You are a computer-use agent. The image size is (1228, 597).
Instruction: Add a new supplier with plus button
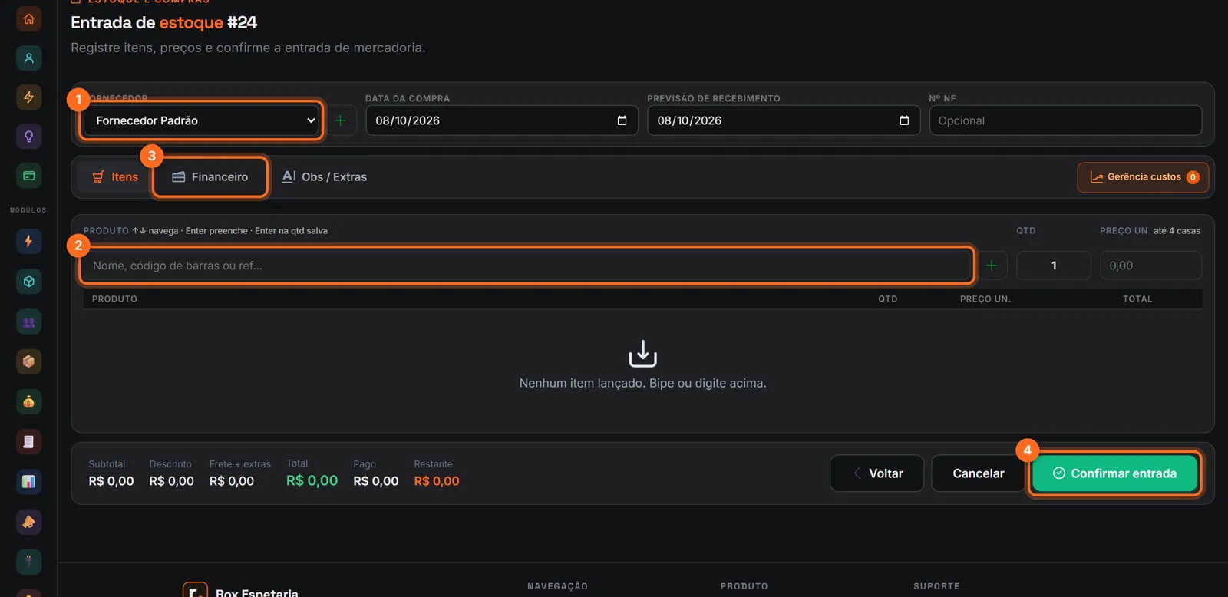pos(340,120)
